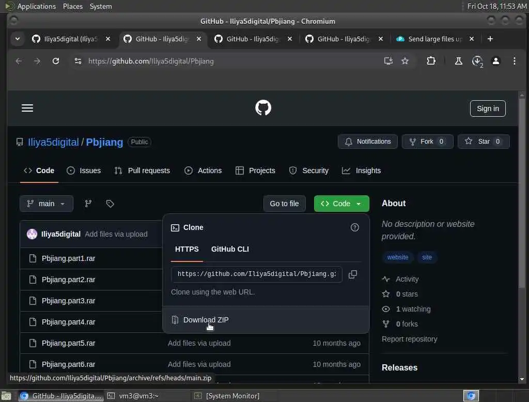Screen dimensions: 529x402
Task: Open the clone help question-mark icon
Action: tap(354, 227)
